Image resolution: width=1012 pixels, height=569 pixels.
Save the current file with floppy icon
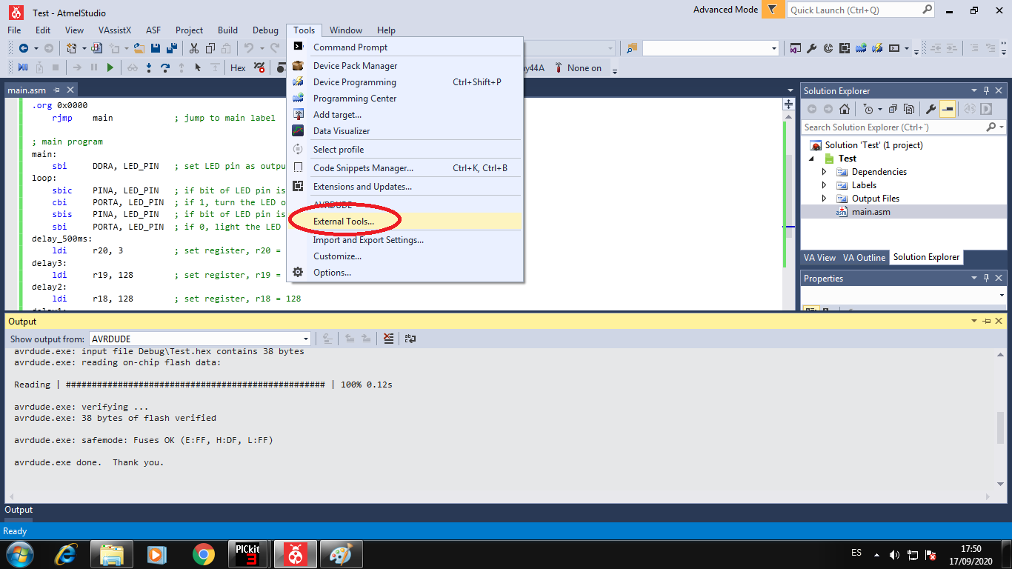[x=156, y=48]
